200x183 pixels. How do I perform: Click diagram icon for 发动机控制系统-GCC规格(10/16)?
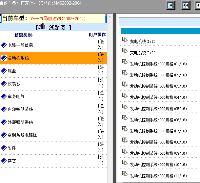point(125,162)
